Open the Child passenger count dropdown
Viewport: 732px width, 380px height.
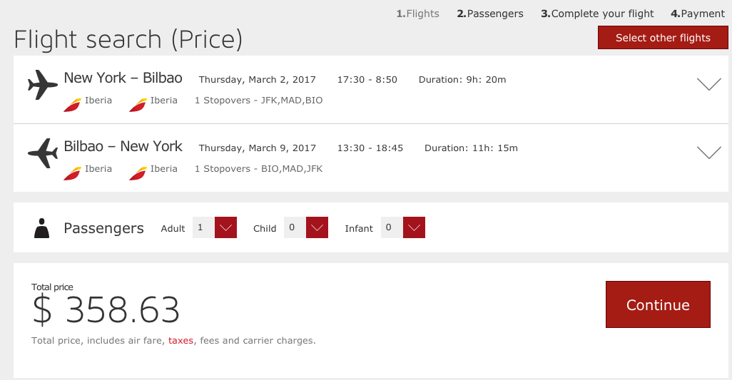[317, 227]
